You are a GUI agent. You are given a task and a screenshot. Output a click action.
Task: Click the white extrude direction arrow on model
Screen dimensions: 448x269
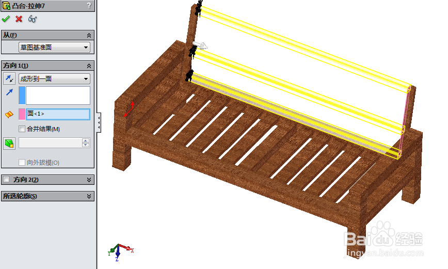point(200,45)
